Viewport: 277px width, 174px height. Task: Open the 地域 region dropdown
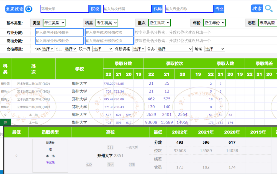[215, 49]
